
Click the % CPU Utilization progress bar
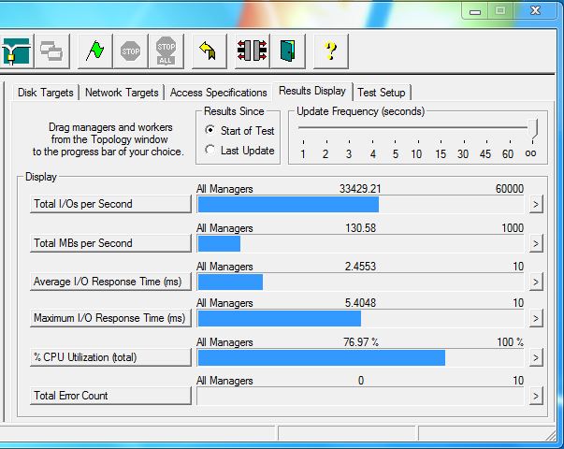[x=360, y=357]
